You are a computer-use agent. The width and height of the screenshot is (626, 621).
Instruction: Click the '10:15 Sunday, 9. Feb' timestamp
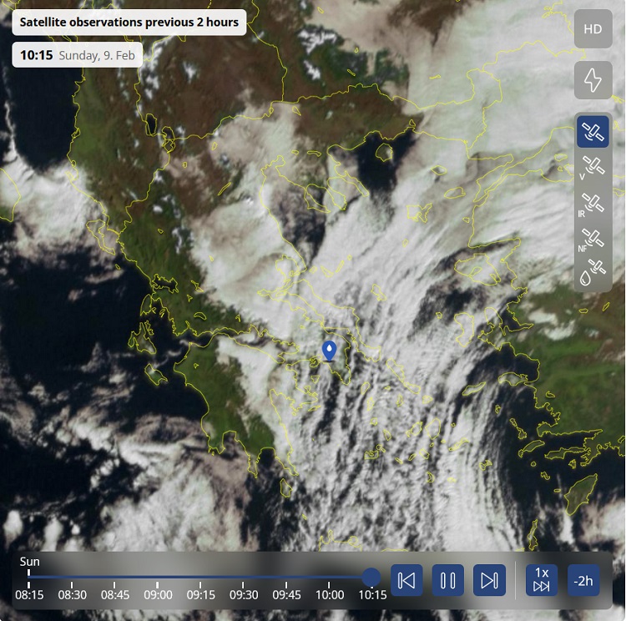(78, 55)
